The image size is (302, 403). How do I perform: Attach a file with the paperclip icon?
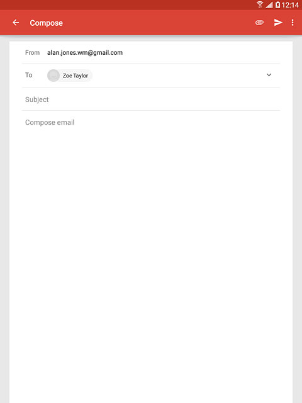259,23
